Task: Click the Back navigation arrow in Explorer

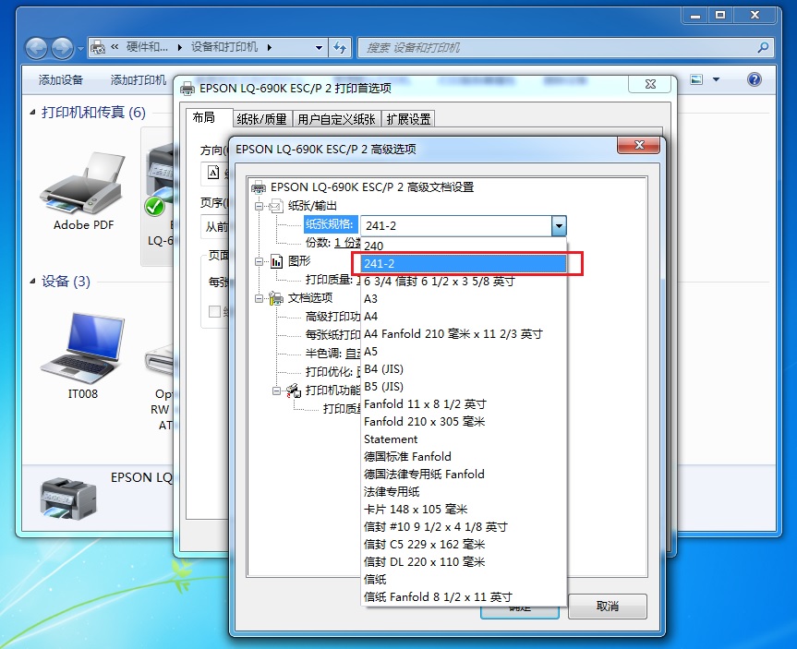Action: pyautogui.click(x=36, y=48)
